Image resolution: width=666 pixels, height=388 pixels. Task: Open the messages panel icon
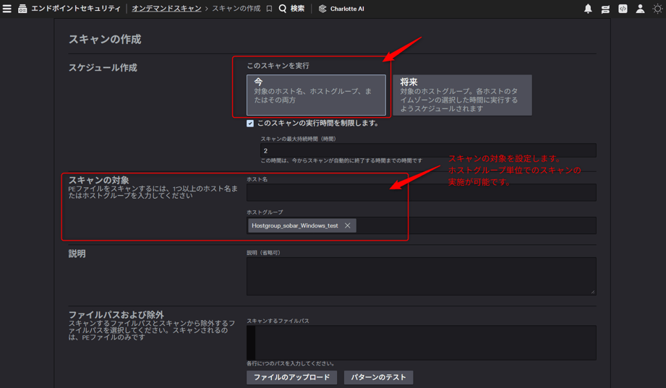[x=605, y=9]
